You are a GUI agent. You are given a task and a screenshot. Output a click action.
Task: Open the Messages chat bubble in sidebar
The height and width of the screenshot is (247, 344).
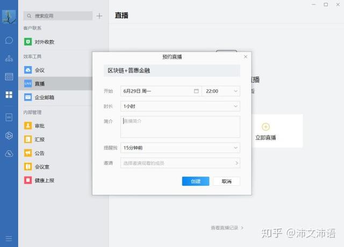click(9, 40)
